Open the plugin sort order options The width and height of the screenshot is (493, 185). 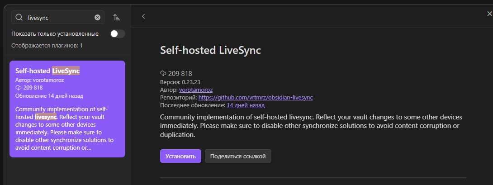[117, 18]
